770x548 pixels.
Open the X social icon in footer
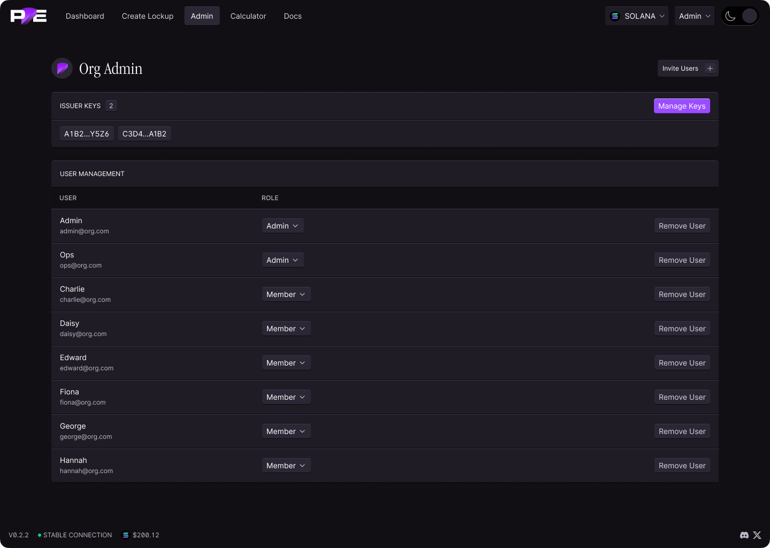tap(757, 535)
